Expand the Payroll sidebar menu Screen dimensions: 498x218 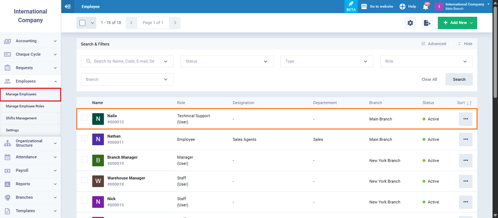(31, 170)
